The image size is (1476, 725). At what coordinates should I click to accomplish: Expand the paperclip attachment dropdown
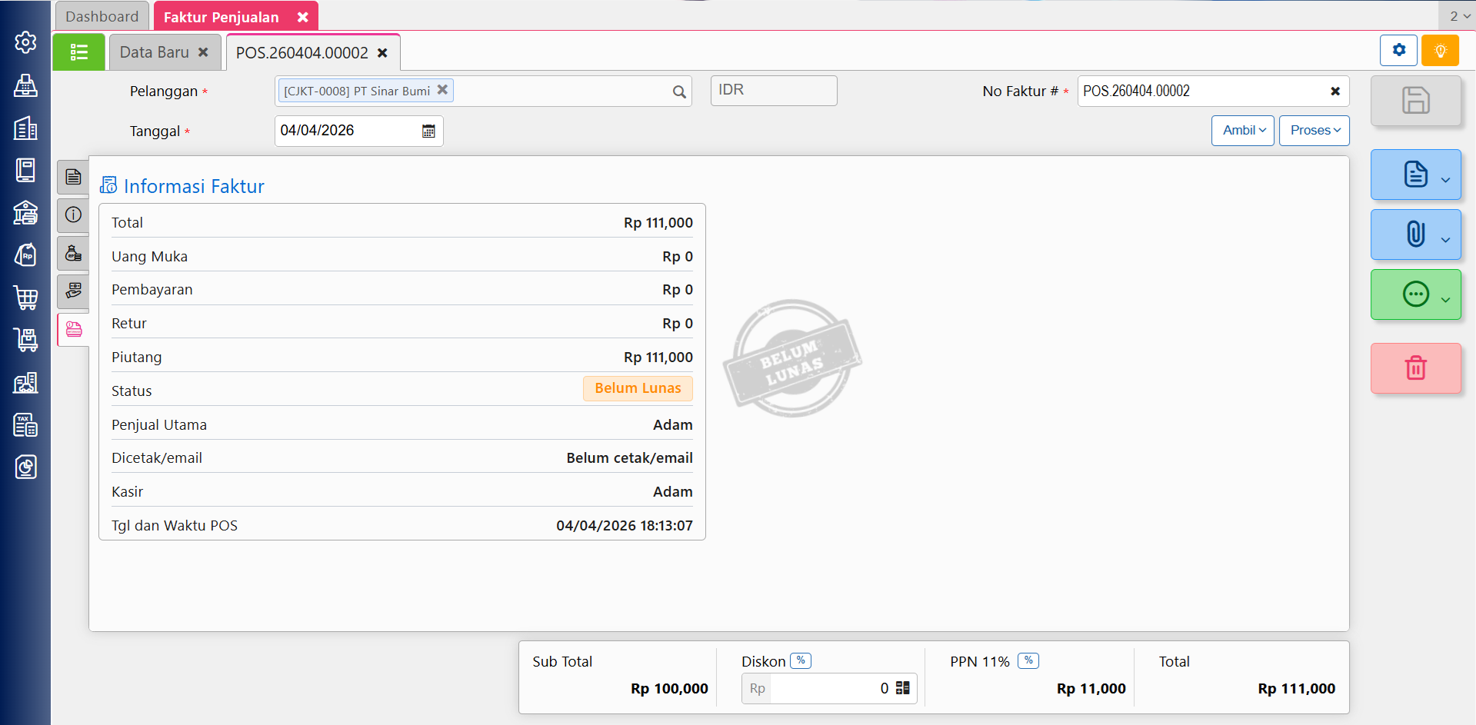tap(1445, 239)
